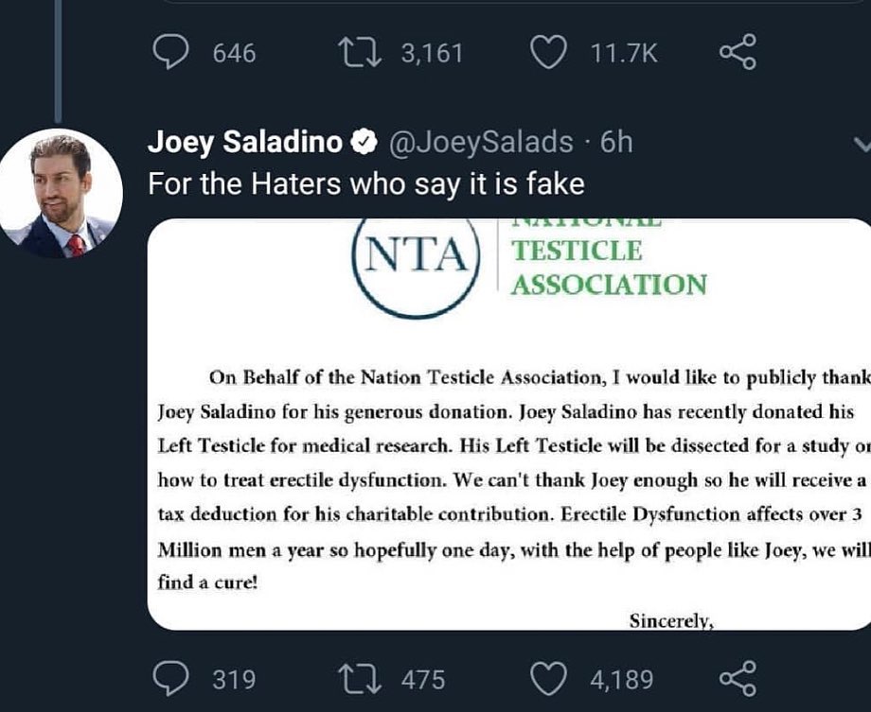
Task: Open the attached letter image body text
Action: (511, 479)
